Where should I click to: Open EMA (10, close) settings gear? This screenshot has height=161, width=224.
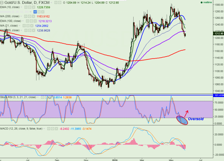tap(30, 7)
